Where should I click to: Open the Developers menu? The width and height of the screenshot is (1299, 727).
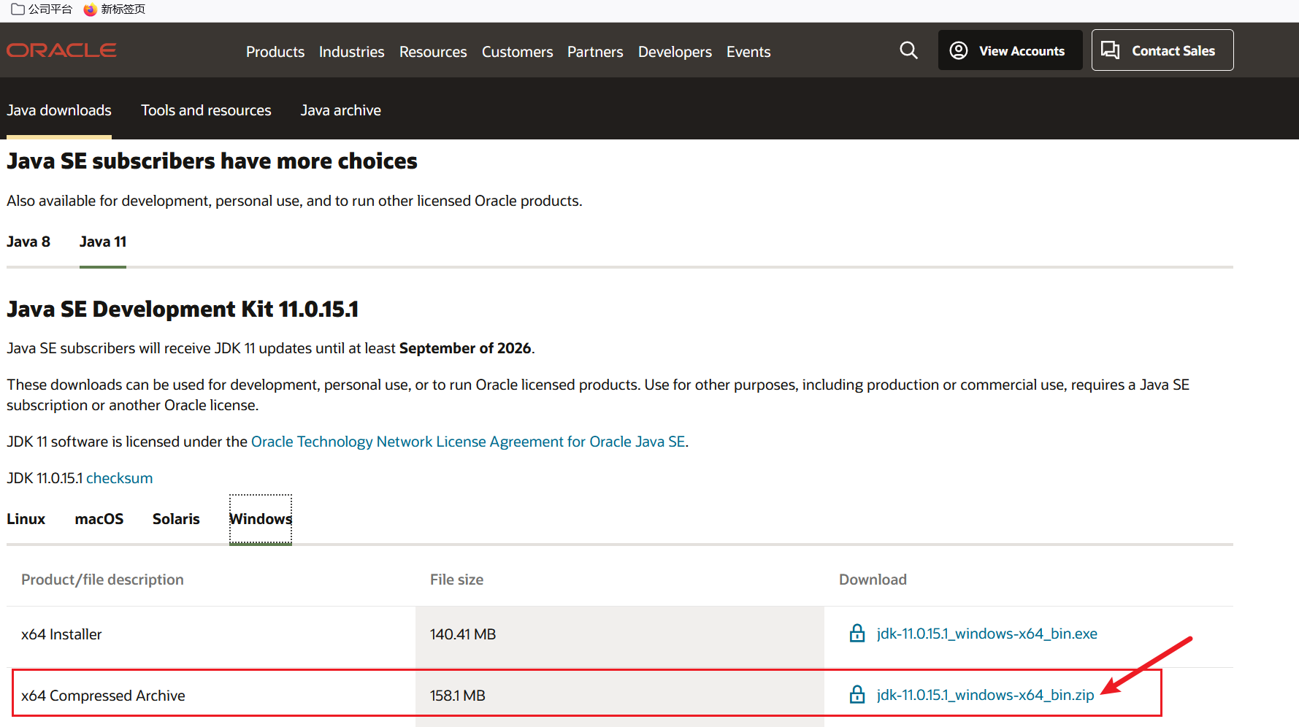click(675, 52)
